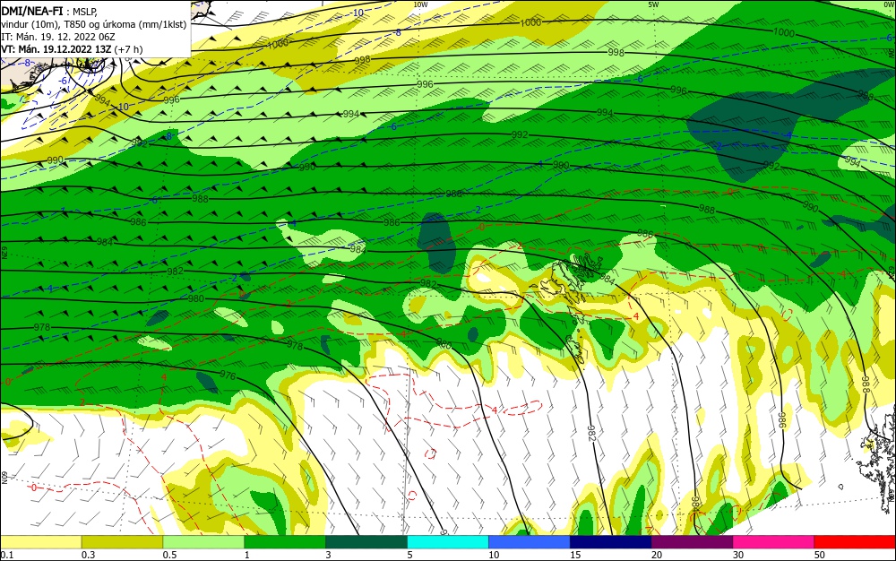This screenshot has height=561, width=896.
Task: Click the '0.1' legend scale value
Action: [x=7, y=555]
